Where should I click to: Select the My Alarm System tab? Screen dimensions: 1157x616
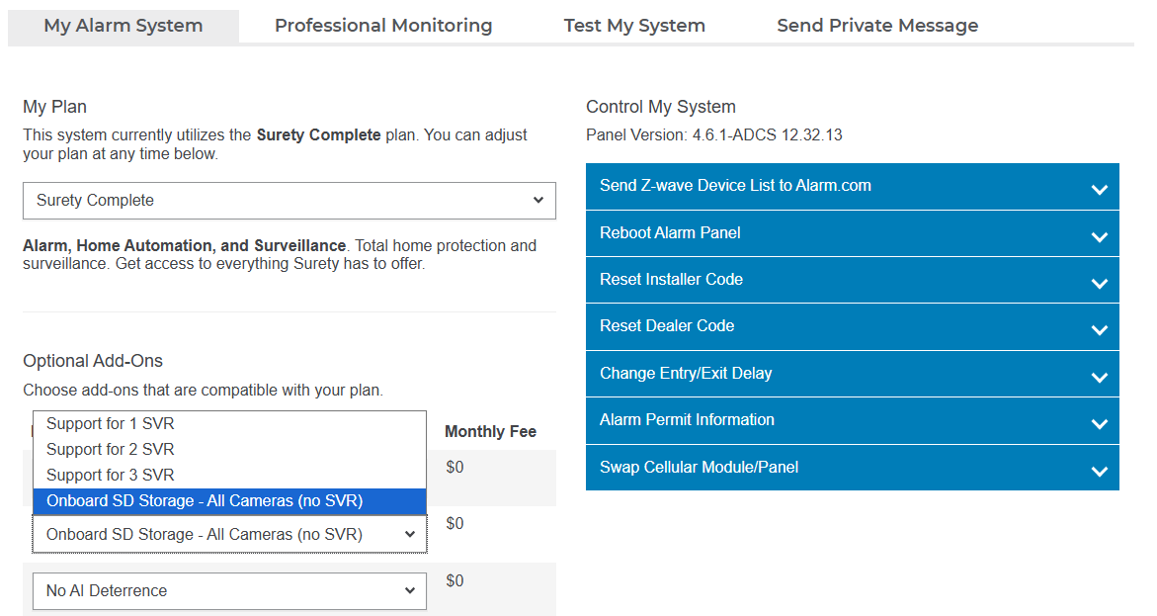(x=124, y=26)
